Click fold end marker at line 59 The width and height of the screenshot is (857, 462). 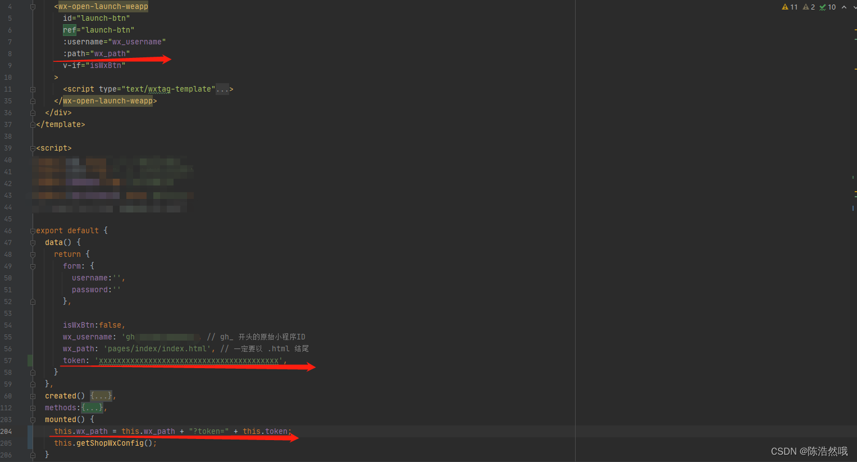tap(33, 384)
